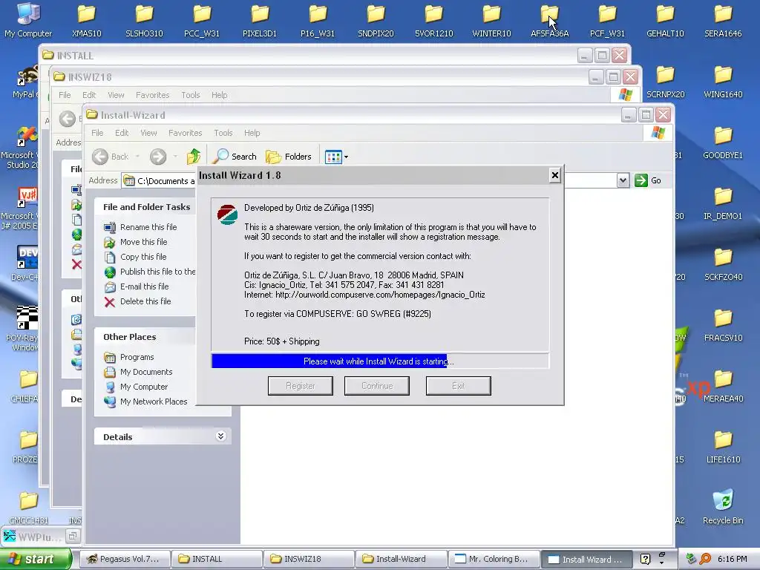Viewport: 760px width, 570px height.
Task: Toggle the Folders pane button
Action: 289,157
